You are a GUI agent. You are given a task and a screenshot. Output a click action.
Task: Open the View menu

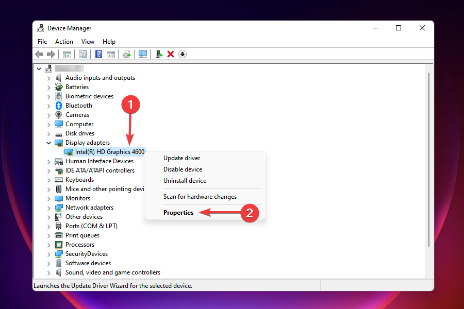click(x=88, y=42)
